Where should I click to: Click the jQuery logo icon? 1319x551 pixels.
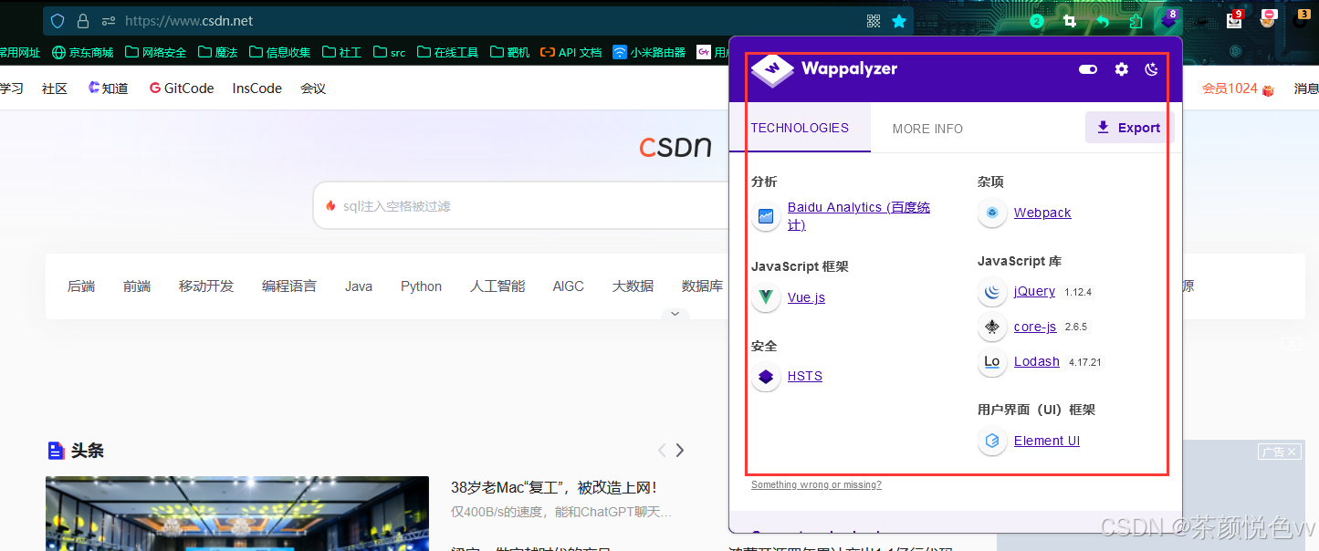pos(992,292)
